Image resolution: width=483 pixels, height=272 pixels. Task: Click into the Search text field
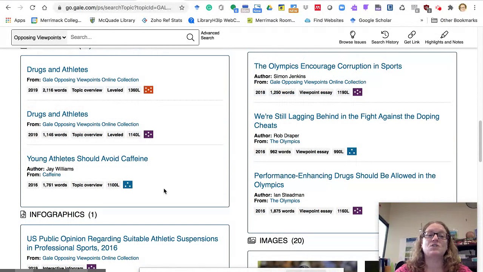(126, 37)
